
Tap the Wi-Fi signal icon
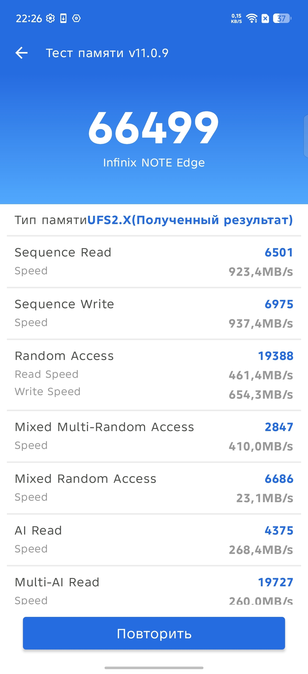pyautogui.click(x=252, y=19)
